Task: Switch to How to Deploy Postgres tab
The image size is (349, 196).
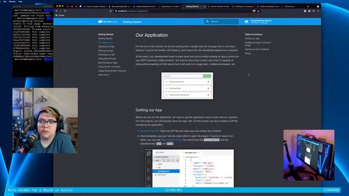Action: point(95,7)
